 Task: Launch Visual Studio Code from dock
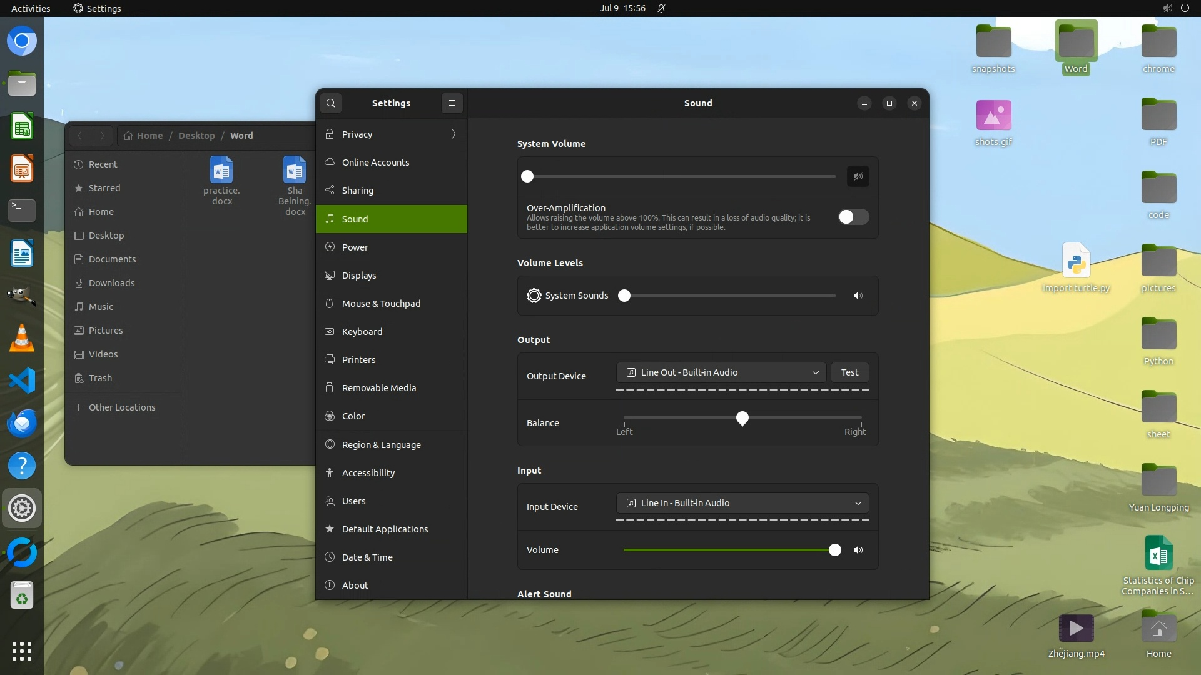click(22, 381)
